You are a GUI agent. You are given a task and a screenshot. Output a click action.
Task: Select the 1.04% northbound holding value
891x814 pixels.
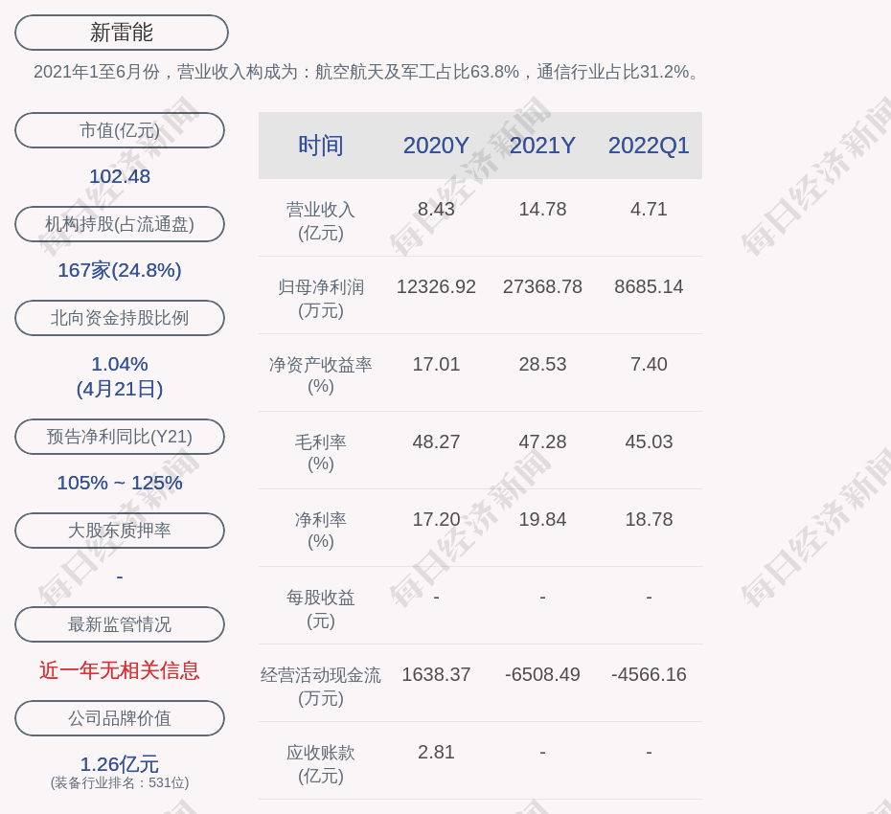click(x=120, y=364)
